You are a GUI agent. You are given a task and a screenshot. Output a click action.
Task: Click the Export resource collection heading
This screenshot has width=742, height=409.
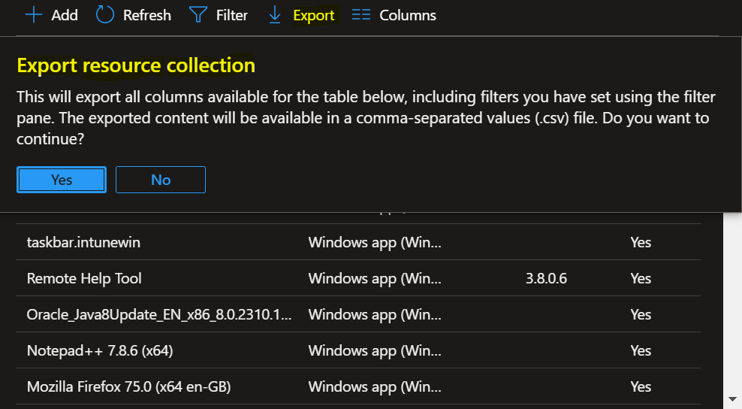tap(136, 65)
